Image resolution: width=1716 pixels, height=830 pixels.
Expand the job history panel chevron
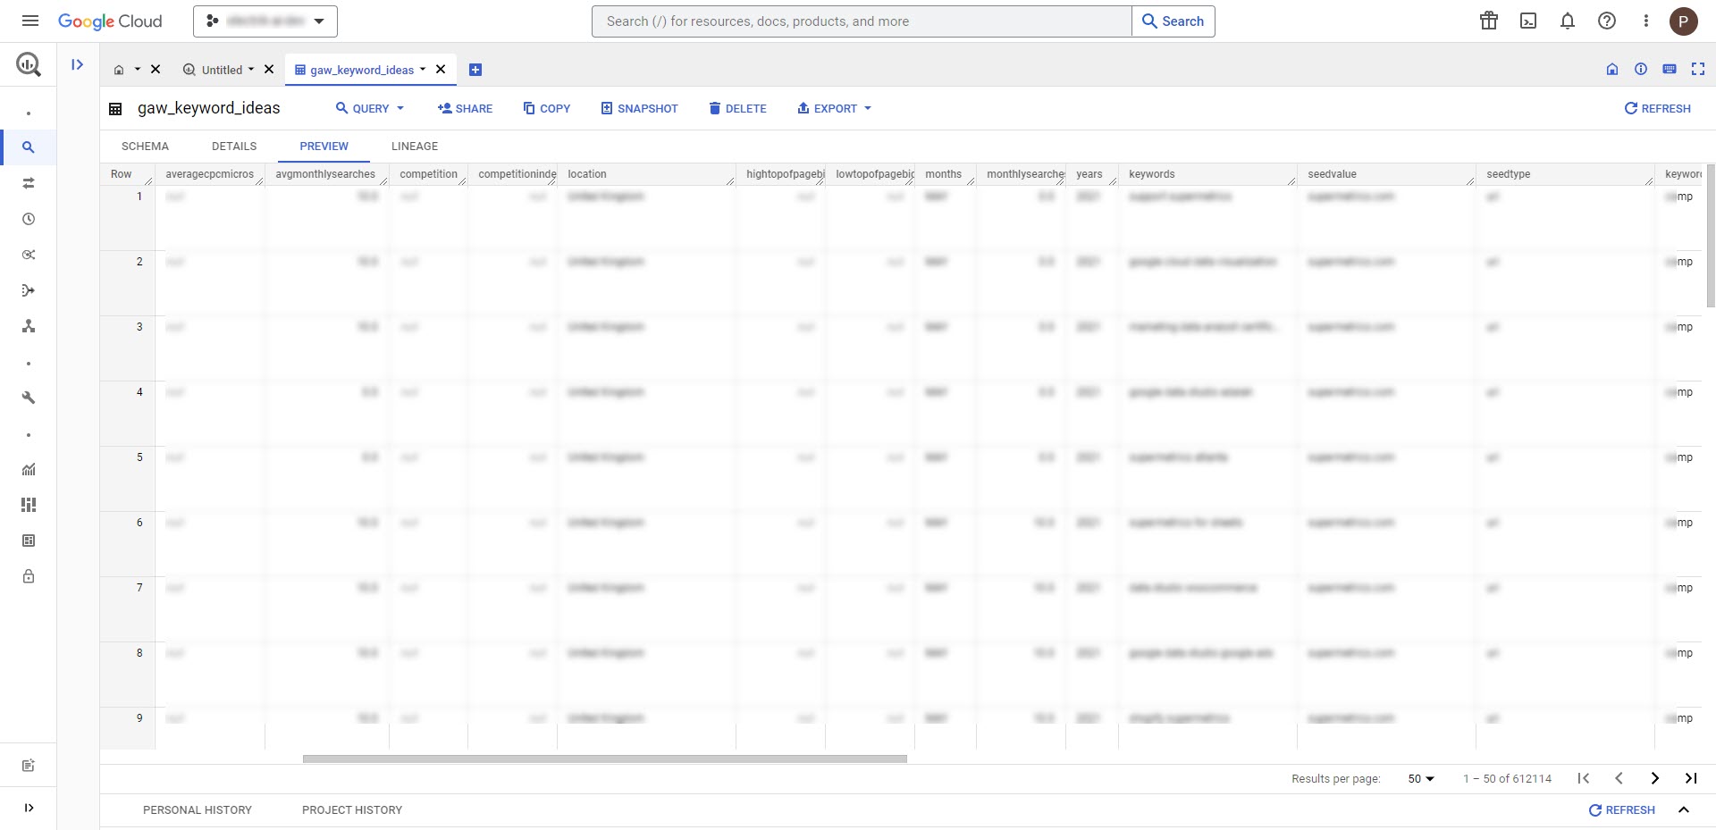point(1684,809)
